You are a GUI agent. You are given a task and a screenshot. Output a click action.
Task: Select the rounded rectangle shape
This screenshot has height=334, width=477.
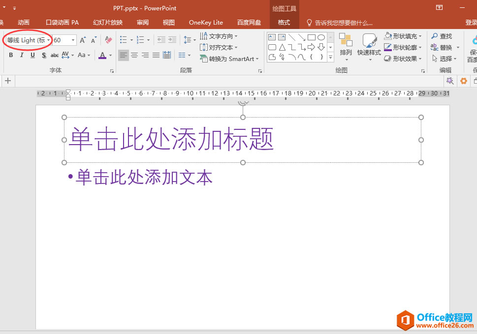click(272, 47)
